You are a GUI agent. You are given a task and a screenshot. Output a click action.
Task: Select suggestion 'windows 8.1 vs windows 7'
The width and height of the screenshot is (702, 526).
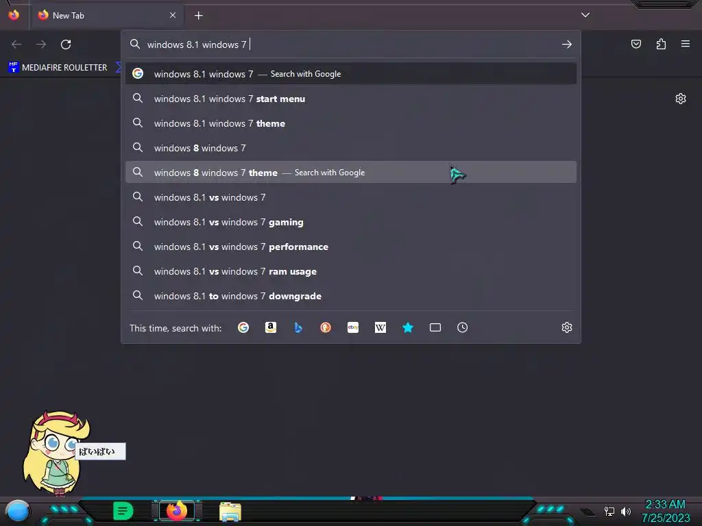[x=350, y=197]
